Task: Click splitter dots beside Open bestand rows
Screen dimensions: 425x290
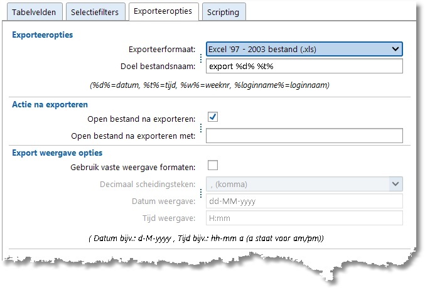Action: pos(201,127)
